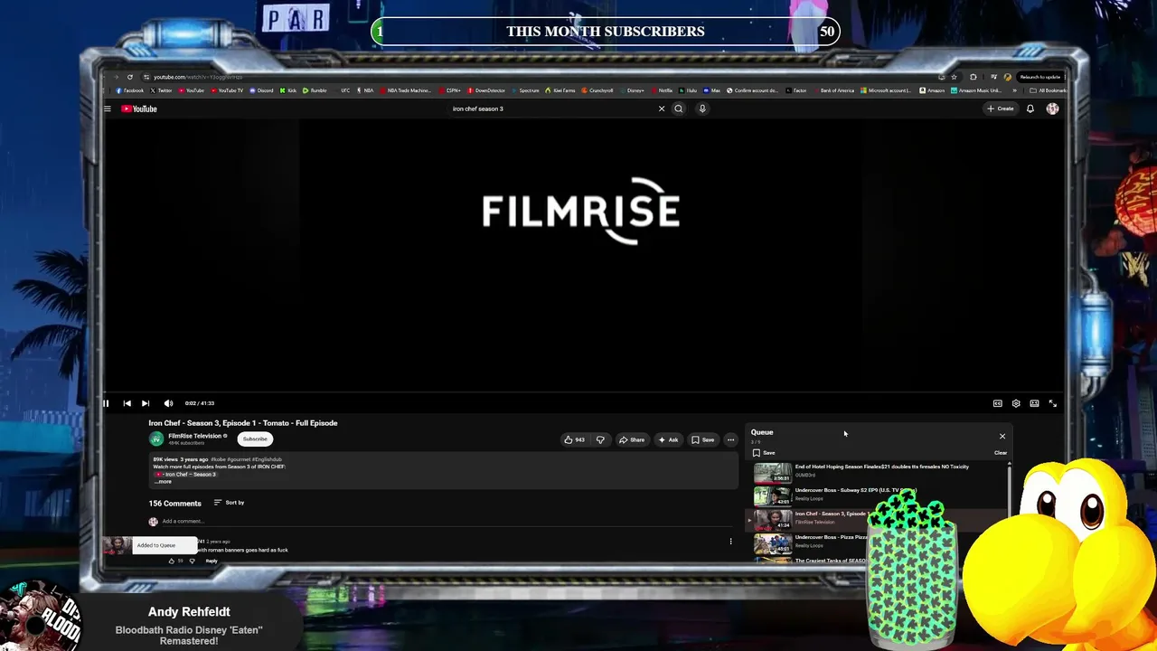Enter full screen mode
The width and height of the screenshot is (1157, 651).
click(1053, 403)
